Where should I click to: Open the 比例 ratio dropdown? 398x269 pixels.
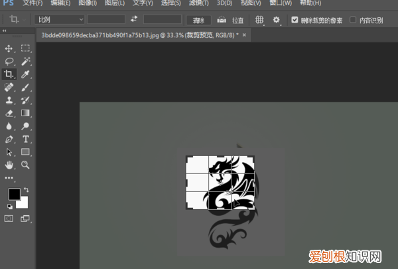60,19
